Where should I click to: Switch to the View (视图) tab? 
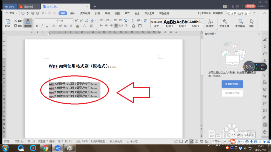click(117, 13)
